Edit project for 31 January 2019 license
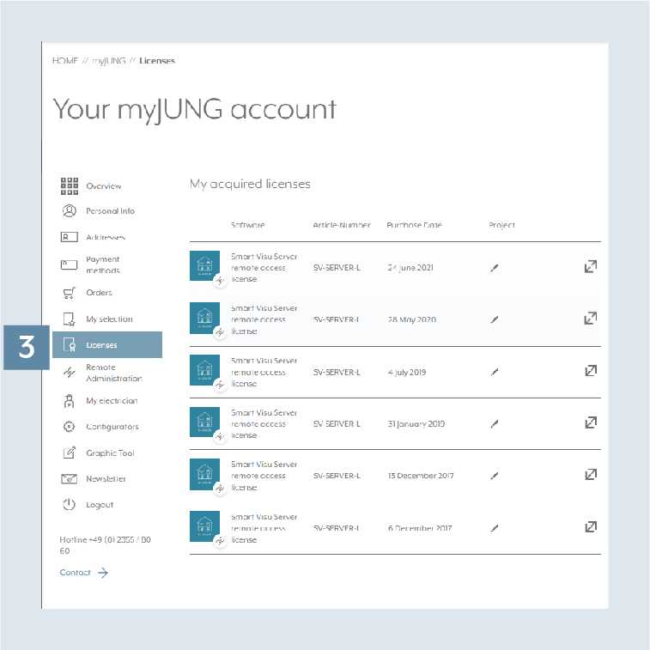 pos(494,424)
